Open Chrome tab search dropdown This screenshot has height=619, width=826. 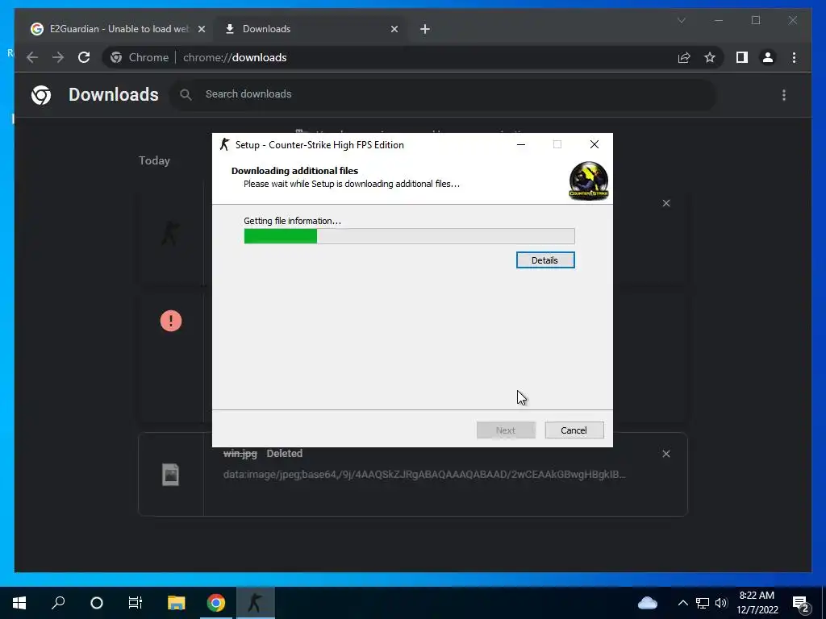[x=681, y=20]
